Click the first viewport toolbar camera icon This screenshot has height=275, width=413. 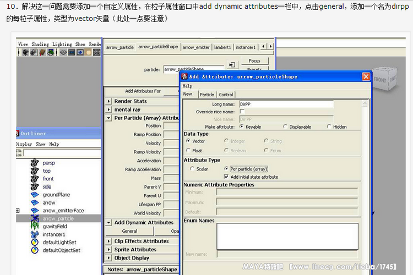[x=25, y=53]
